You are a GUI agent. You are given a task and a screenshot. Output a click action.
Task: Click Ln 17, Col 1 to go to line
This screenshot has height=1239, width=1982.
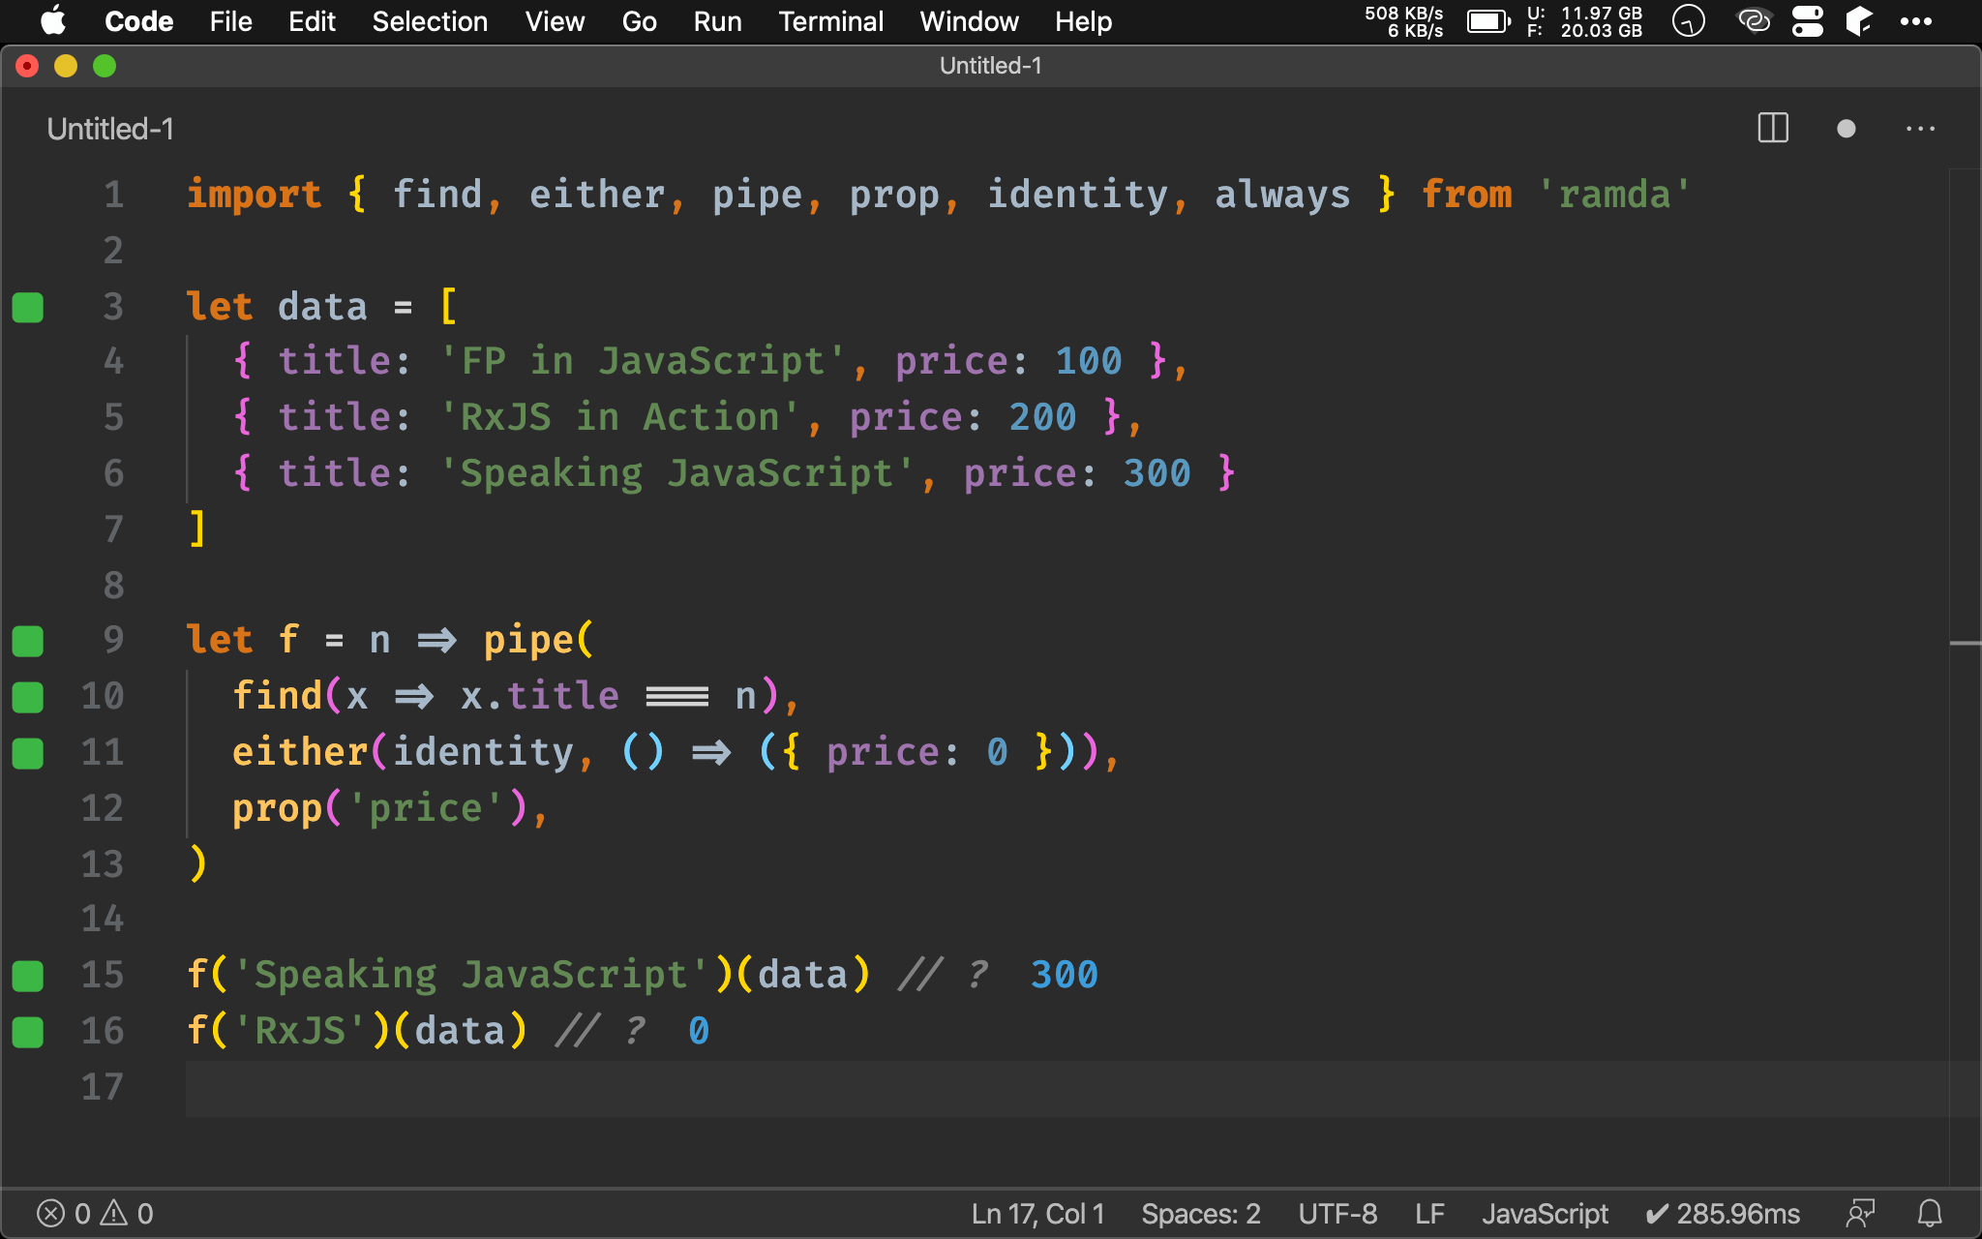1037,1214
